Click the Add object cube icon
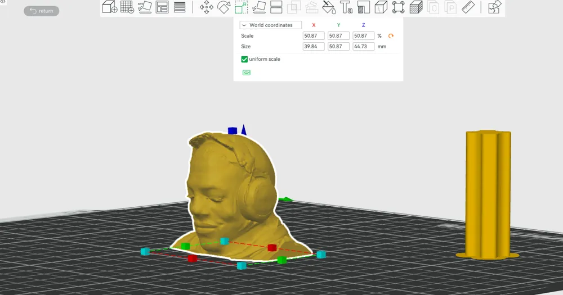The height and width of the screenshot is (295, 563). point(110,7)
